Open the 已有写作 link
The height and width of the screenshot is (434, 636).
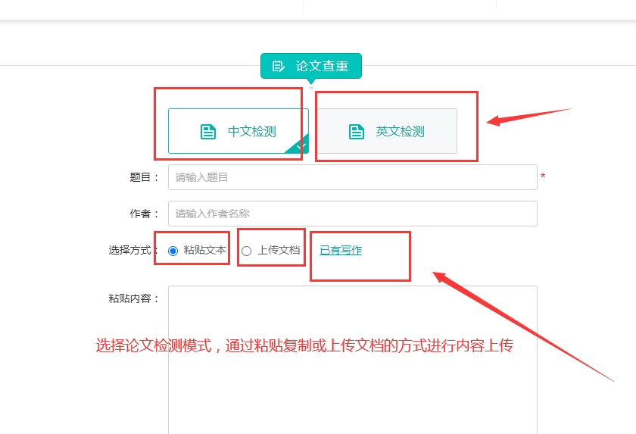341,250
